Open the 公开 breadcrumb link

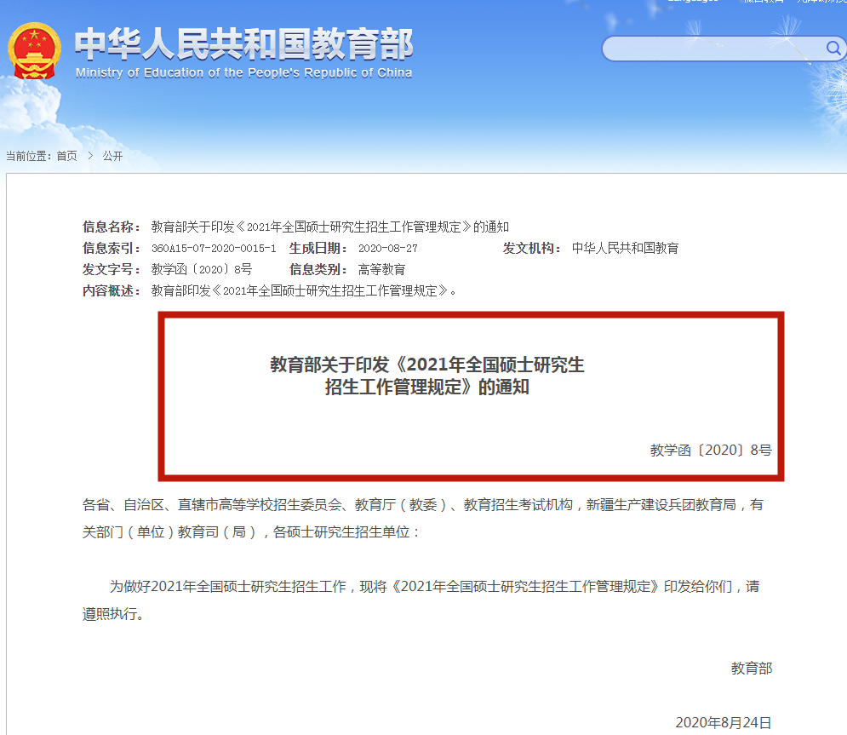point(113,156)
